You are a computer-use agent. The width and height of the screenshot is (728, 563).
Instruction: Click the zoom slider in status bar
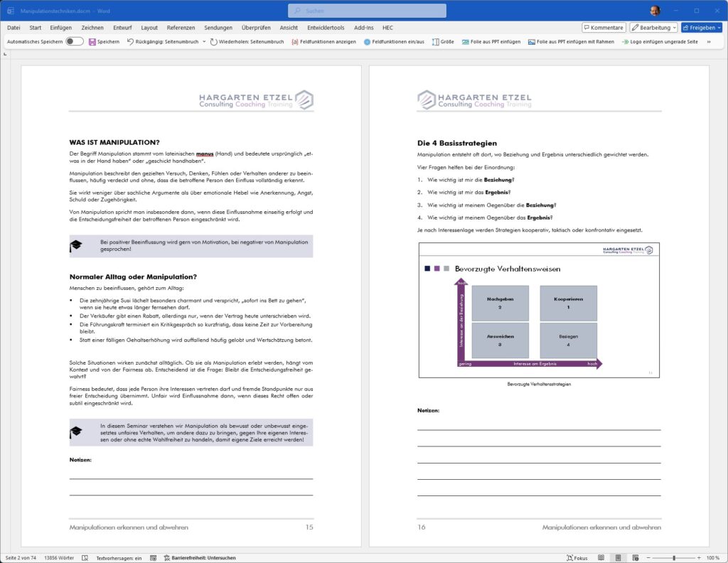tap(674, 558)
